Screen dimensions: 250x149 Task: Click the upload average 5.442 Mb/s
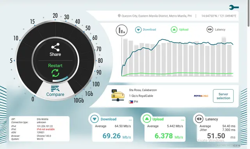pyautogui.click(x=175, y=126)
